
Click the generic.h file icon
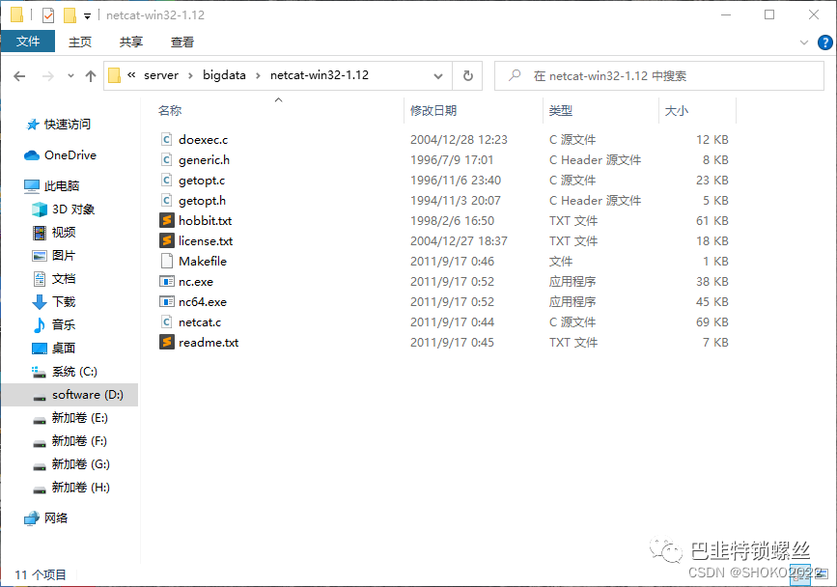(x=167, y=159)
